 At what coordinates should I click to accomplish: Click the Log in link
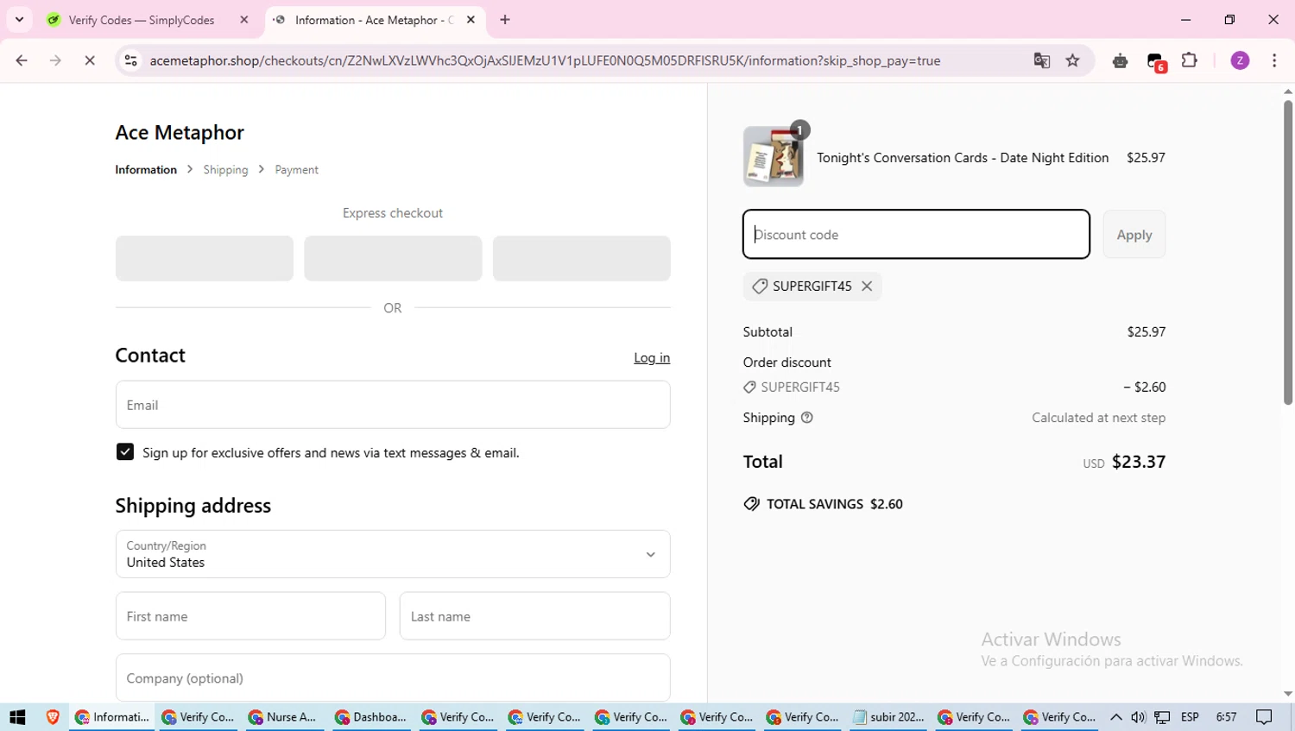point(652,357)
